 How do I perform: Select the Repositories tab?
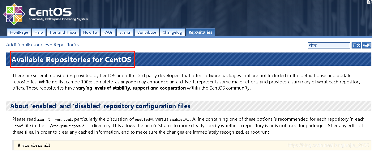pyautogui.click(x=200, y=32)
